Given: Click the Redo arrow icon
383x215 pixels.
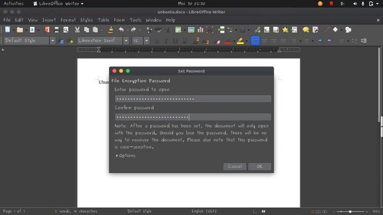Looking at the screenshot, I should tap(133, 30).
